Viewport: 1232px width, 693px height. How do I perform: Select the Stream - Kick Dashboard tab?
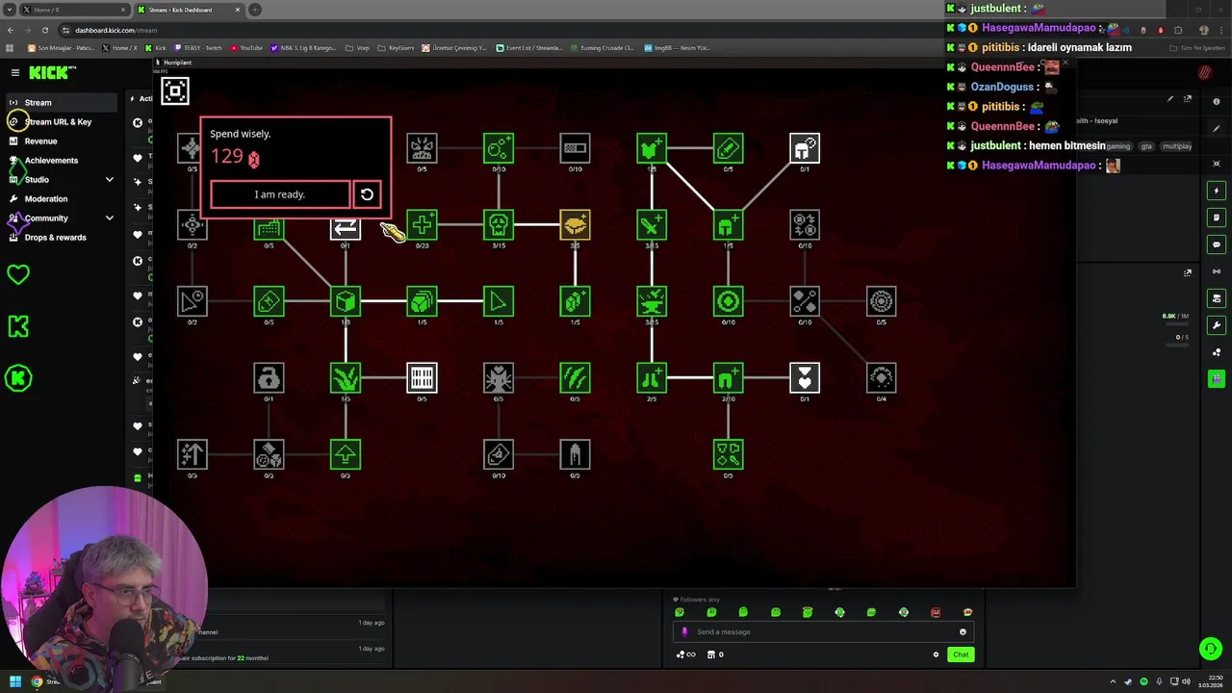point(188,10)
